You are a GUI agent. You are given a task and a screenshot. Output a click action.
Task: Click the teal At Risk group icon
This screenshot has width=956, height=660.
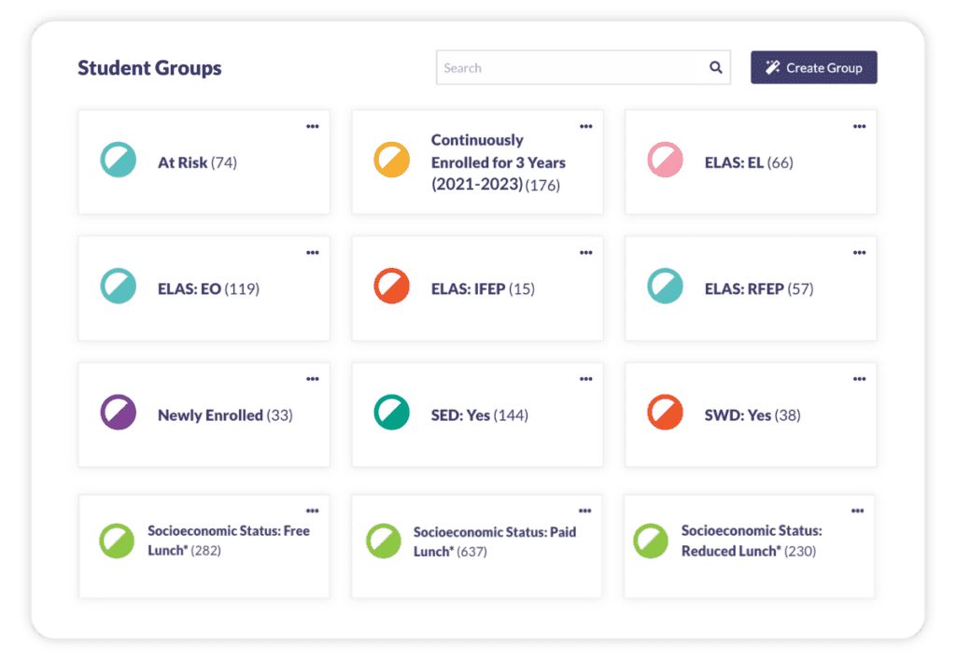coord(119,161)
